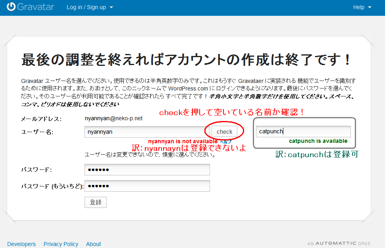385x248 pixels.
Task: Click the AN AUTOMATTIC OPUS footer text
Action: click(x=339, y=244)
